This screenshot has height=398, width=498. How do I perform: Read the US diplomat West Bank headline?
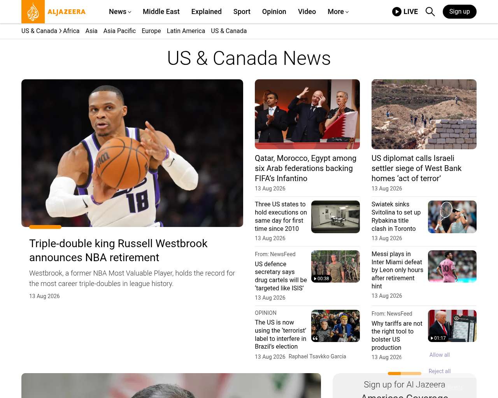(x=416, y=168)
